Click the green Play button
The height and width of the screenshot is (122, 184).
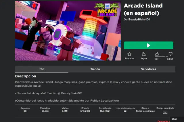[148, 45]
